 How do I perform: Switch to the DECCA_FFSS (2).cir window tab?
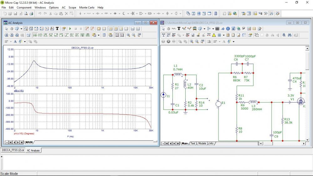13,150
